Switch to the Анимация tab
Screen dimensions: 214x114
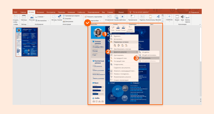(x=71, y=12)
